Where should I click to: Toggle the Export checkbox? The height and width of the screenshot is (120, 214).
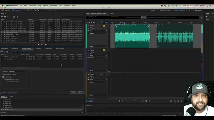point(1,93)
